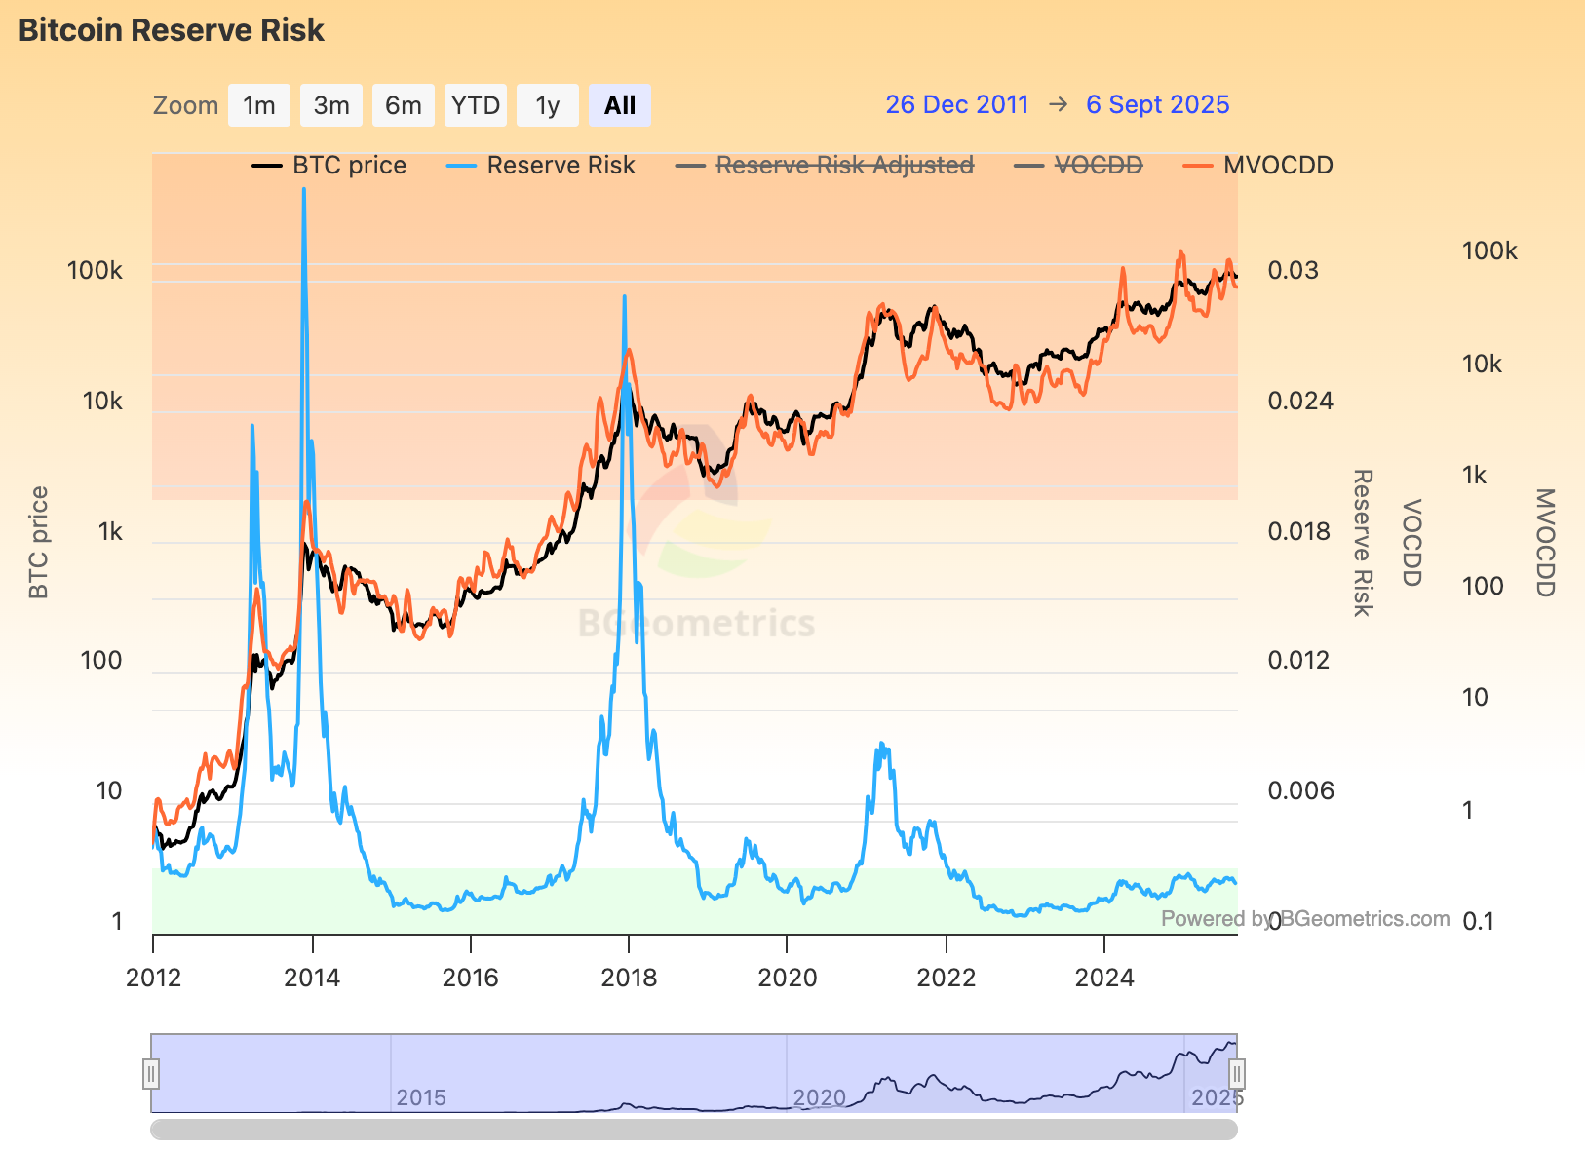Toggle BTC price series in legend

pos(349,166)
